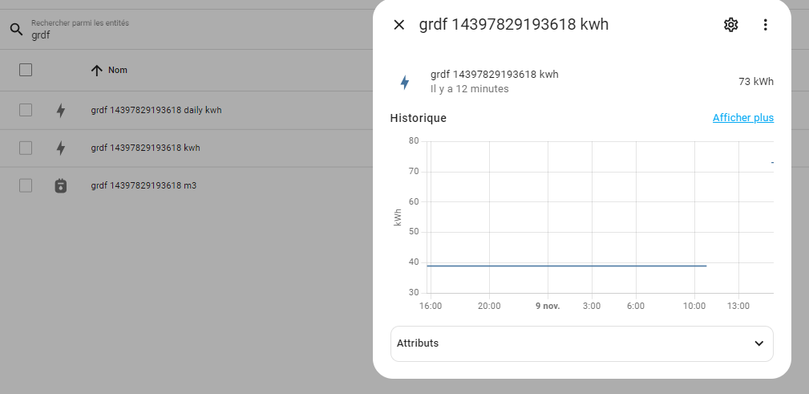The height and width of the screenshot is (394, 809).
Task: Open the grdf 14397829193618 kwh list entry
Action: 145,148
